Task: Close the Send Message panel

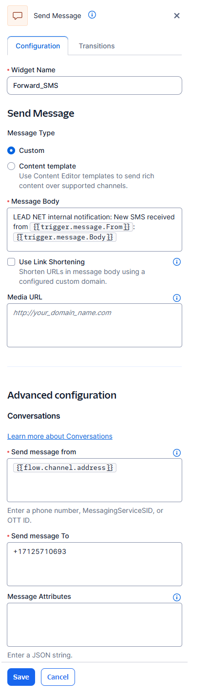Action: coord(177,16)
